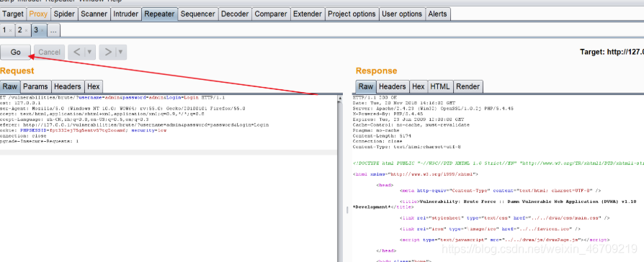Click the Cancel button
The width and height of the screenshot is (644, 262).
pyautogui.click(x=49, y=52)
